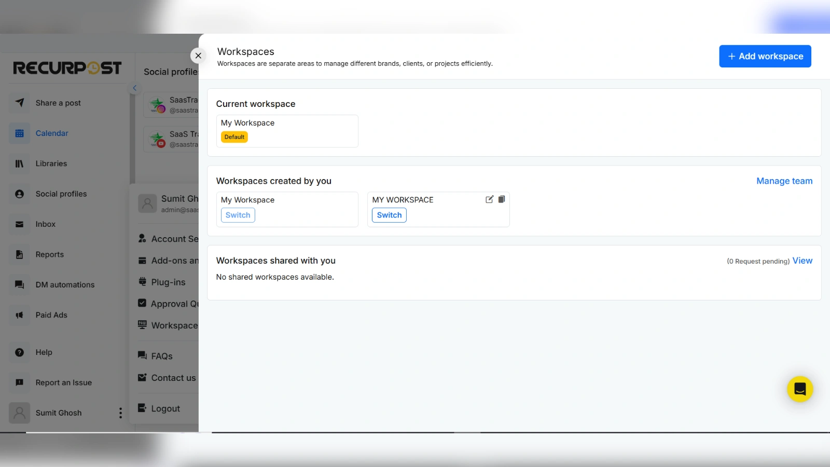The width and height of the screenshot is (830, 467).
Task: Click the Share a post paper-plane icon
Action: 20,103
